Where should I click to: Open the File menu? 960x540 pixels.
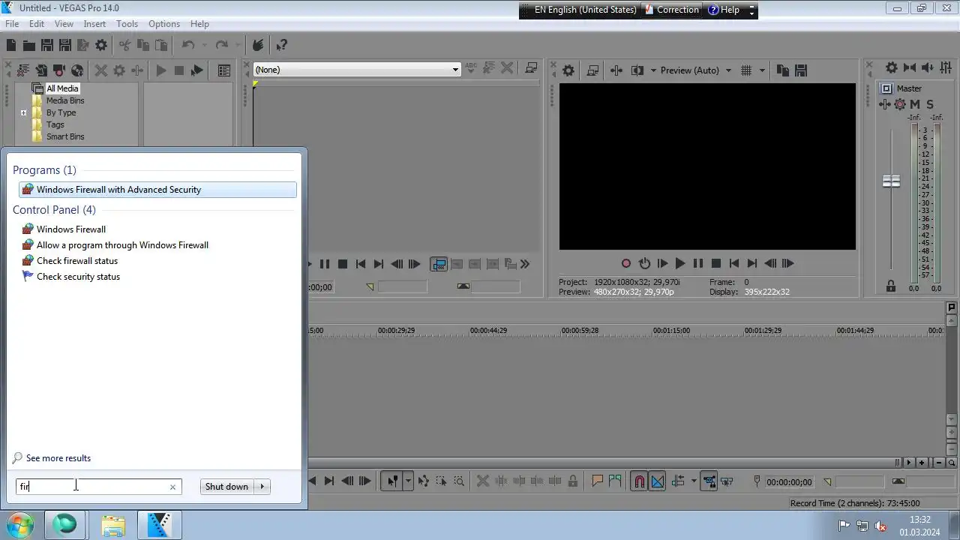pos(12,24)
